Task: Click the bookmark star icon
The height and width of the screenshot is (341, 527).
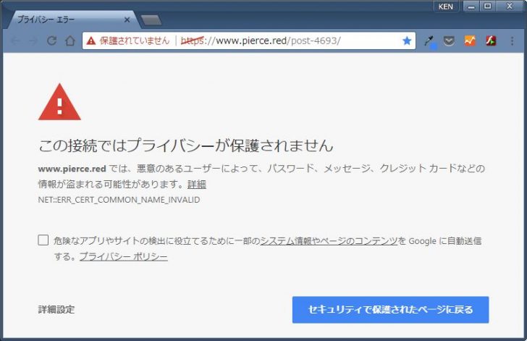Action: pyautogui.click(x=407, y=41)
